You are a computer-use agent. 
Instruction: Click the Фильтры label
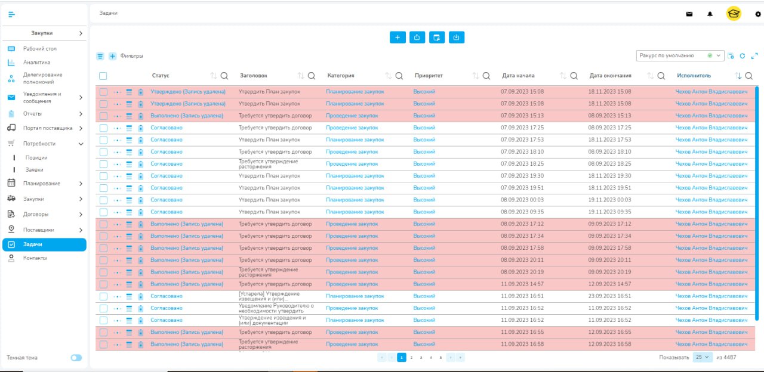click(x=131, y=56)
